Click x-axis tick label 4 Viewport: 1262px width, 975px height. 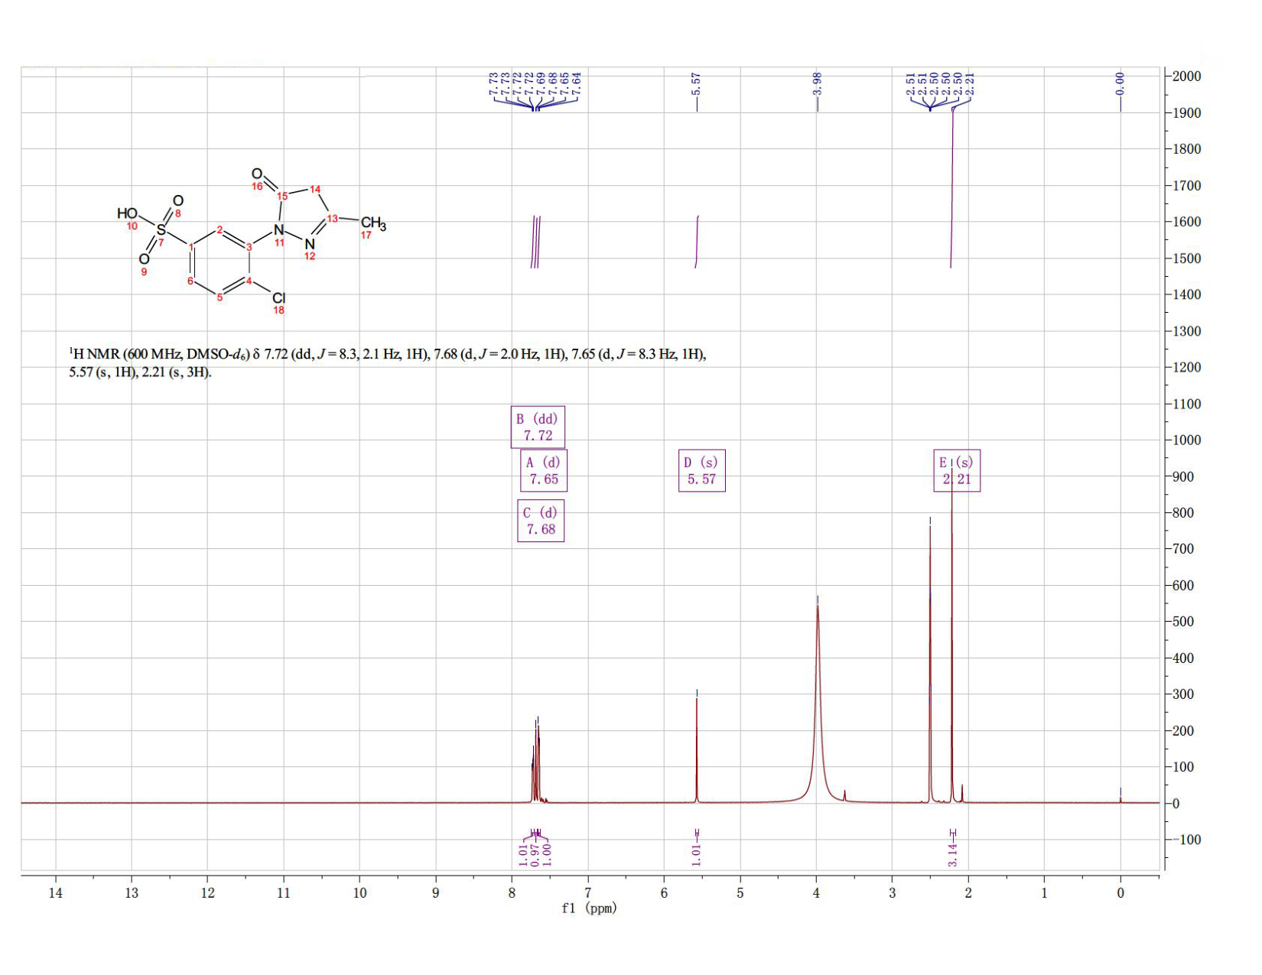[816, 892]
